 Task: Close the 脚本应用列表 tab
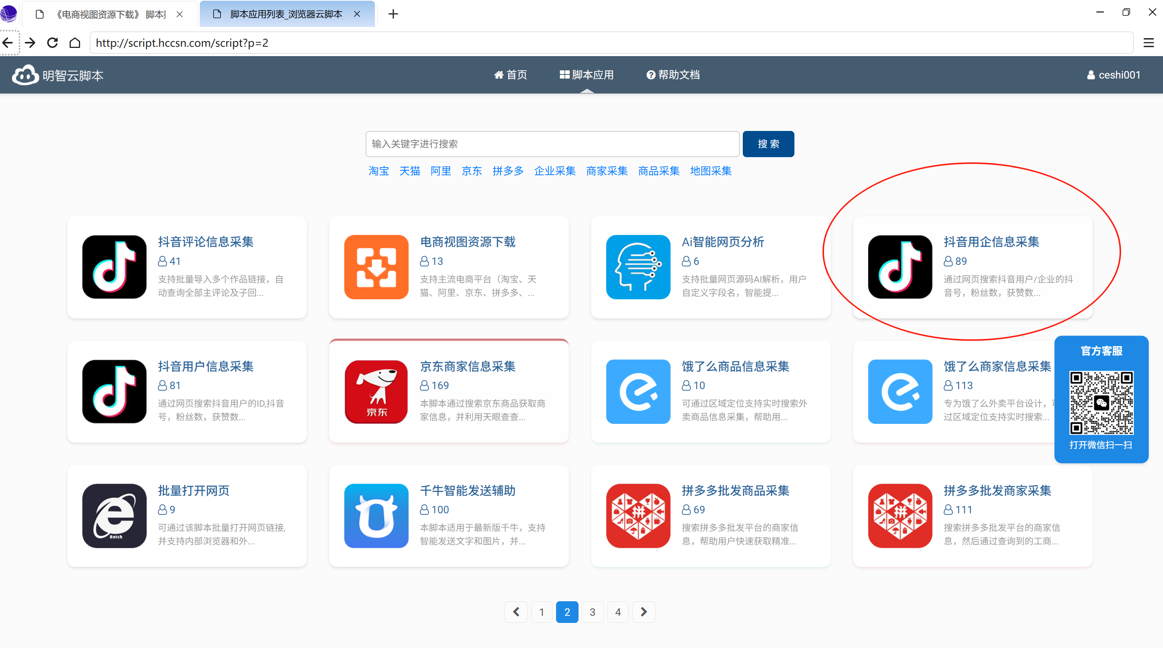click(357, 14)
